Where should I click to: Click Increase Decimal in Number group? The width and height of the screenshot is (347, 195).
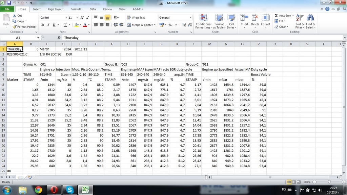184,25
